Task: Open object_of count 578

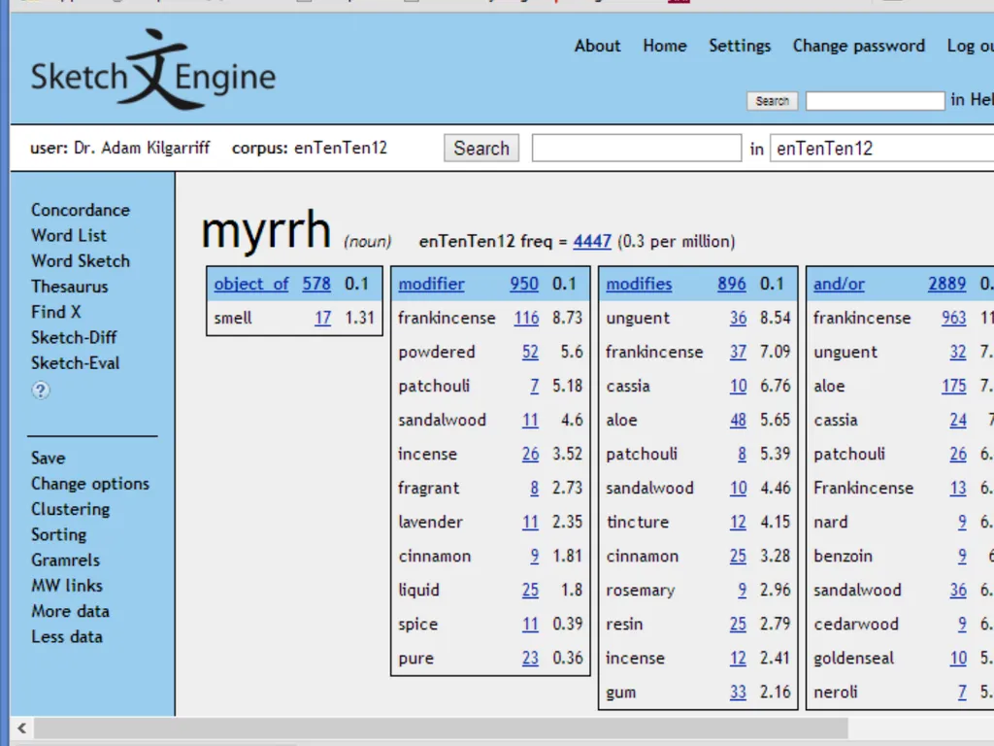Action: point(316,285)
